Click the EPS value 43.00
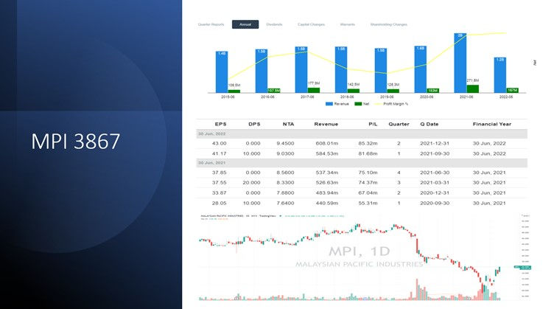Viewport: 554px width, 309px height. pos(219,144)
